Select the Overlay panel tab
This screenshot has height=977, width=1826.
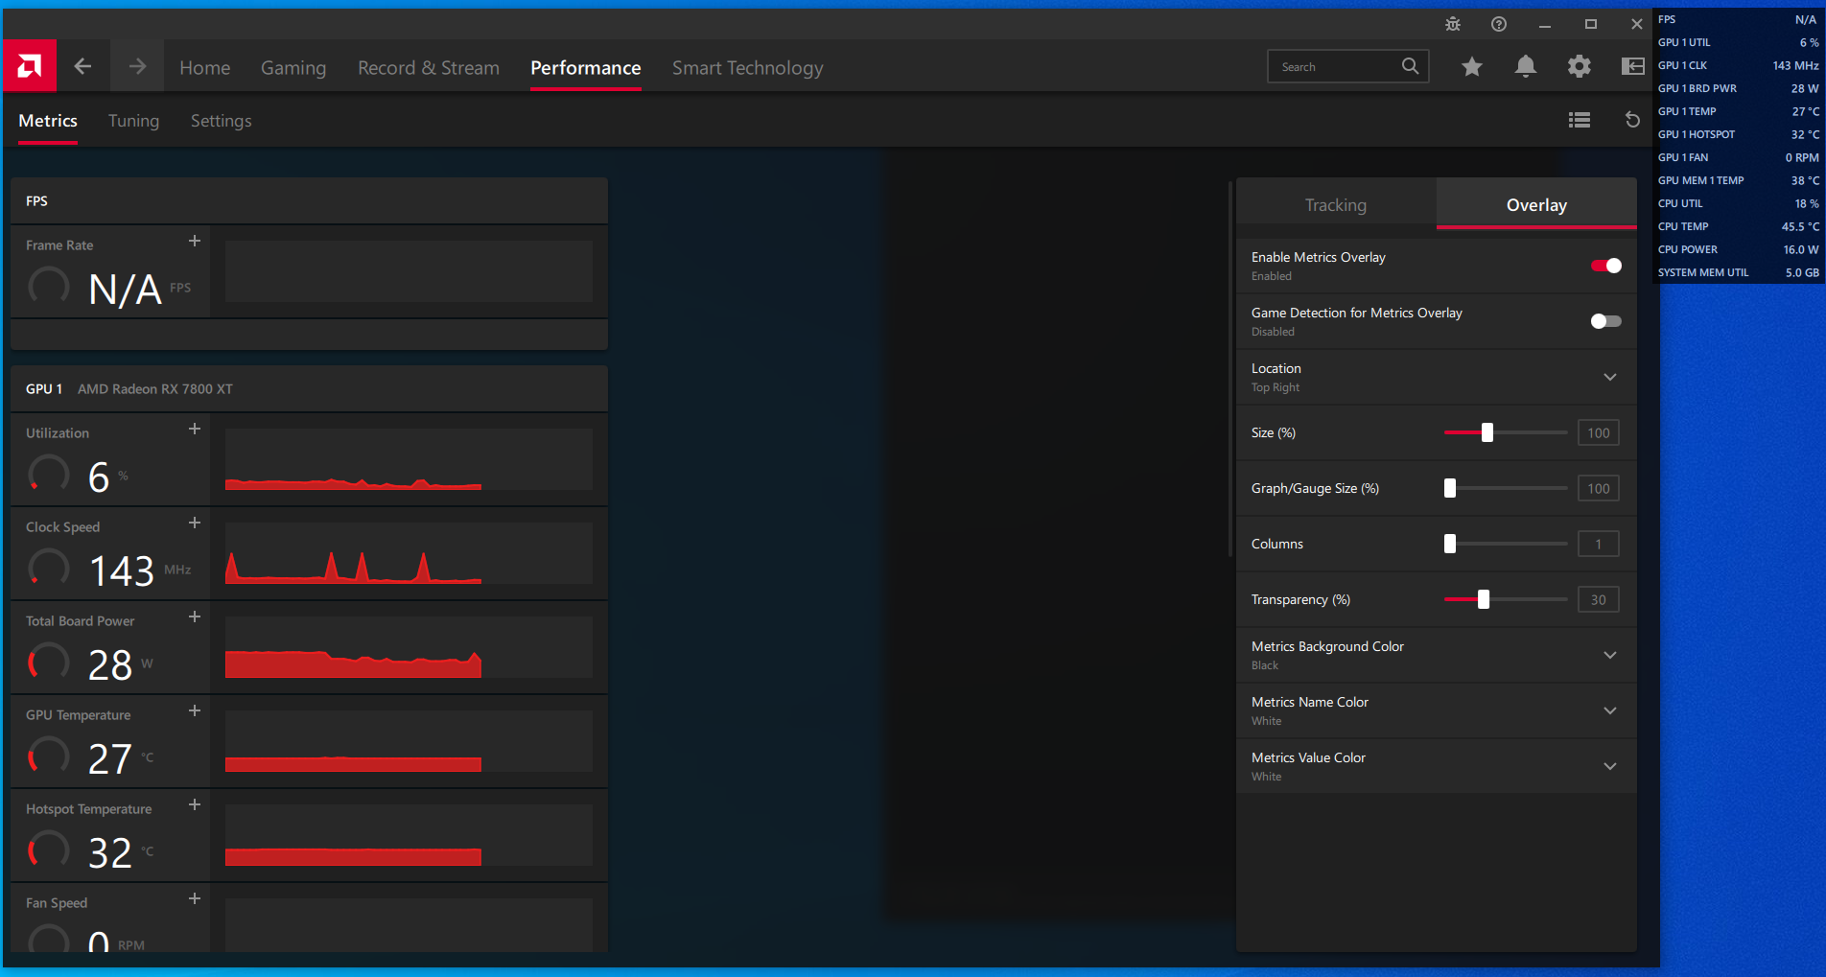point(1536,204)
